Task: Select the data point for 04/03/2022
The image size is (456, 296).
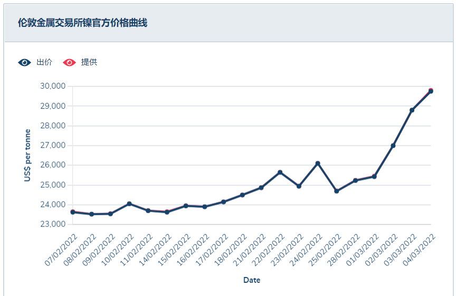Action: [431, 91]
